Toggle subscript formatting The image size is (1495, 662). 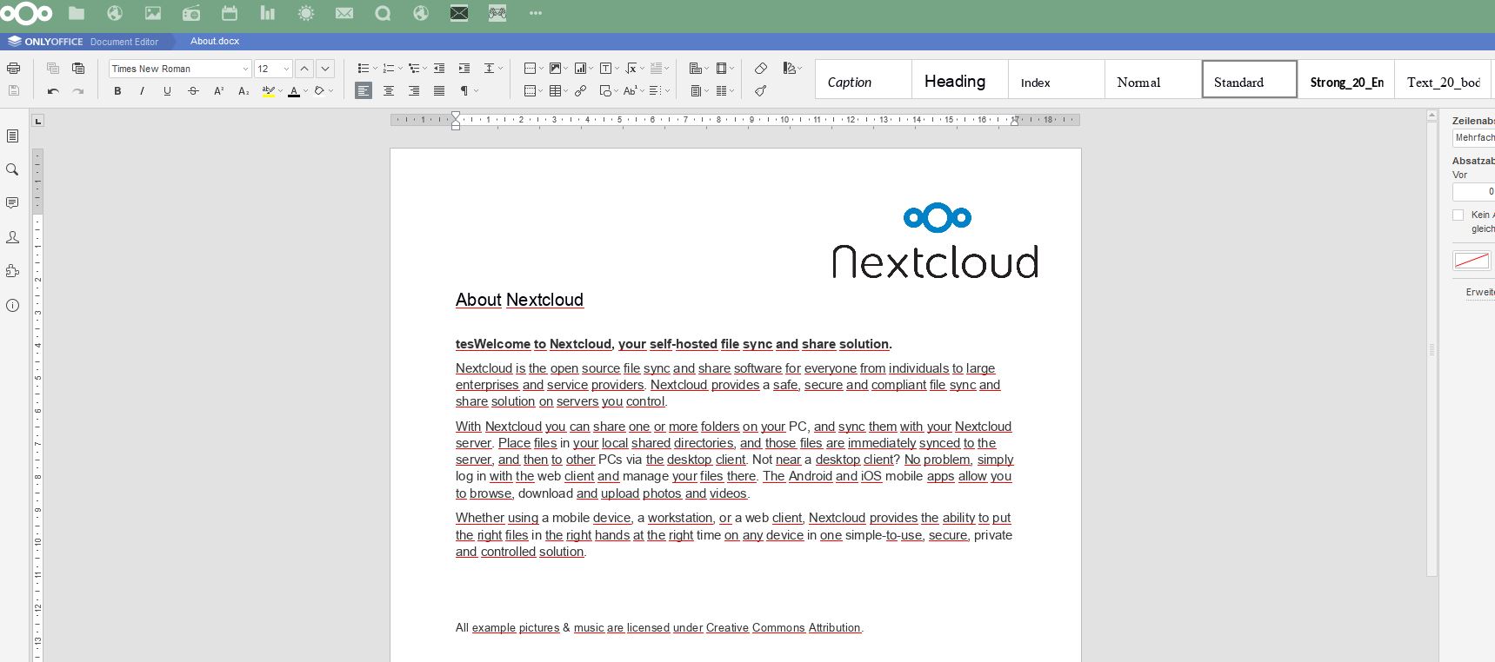[x=244, y=90]
